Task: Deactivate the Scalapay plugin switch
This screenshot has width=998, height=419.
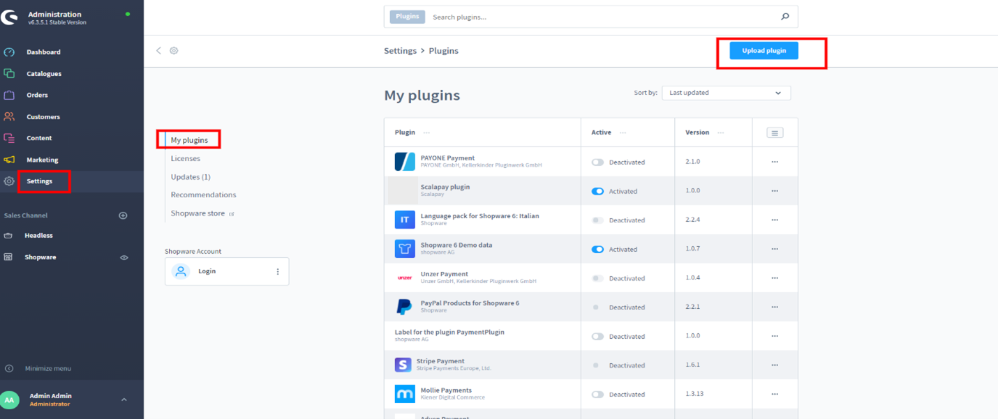Action: click(597, 191)
